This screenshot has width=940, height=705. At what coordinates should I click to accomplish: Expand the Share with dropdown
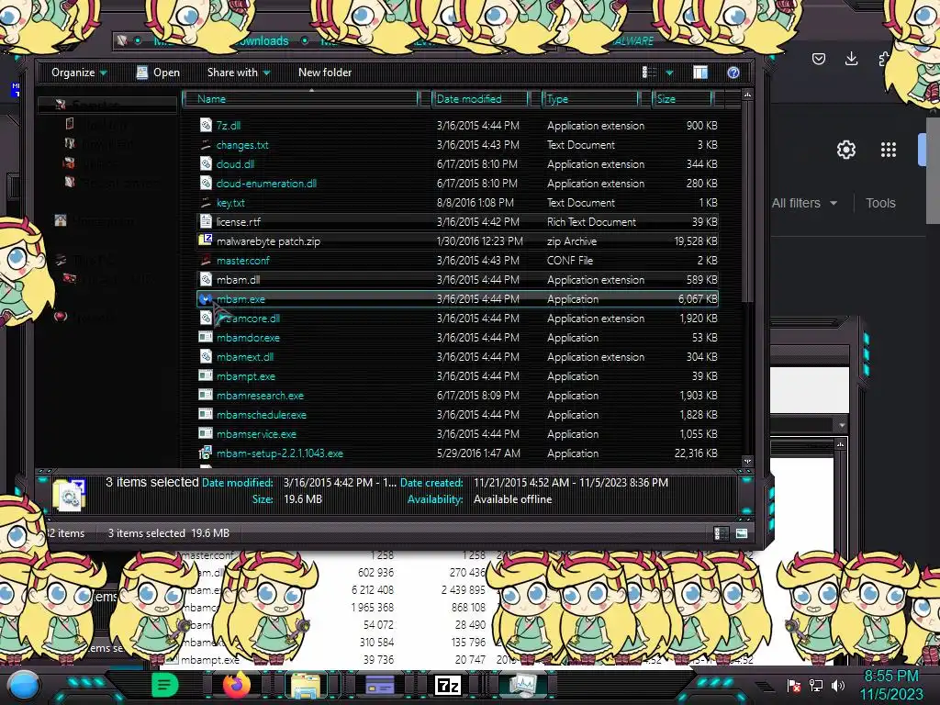(239, 73)
